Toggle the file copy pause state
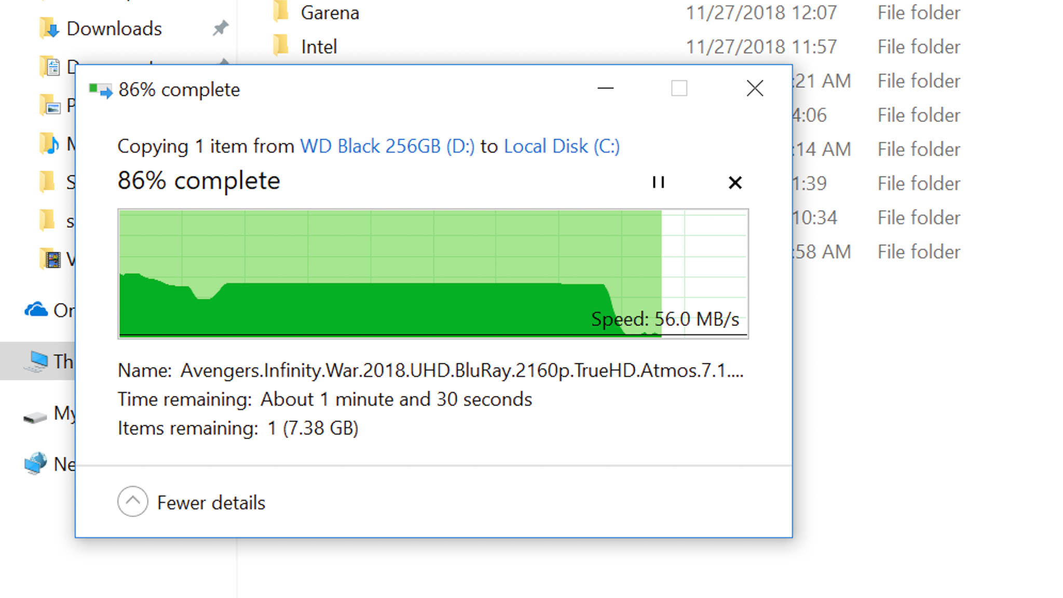 click(x=657, y=182)
